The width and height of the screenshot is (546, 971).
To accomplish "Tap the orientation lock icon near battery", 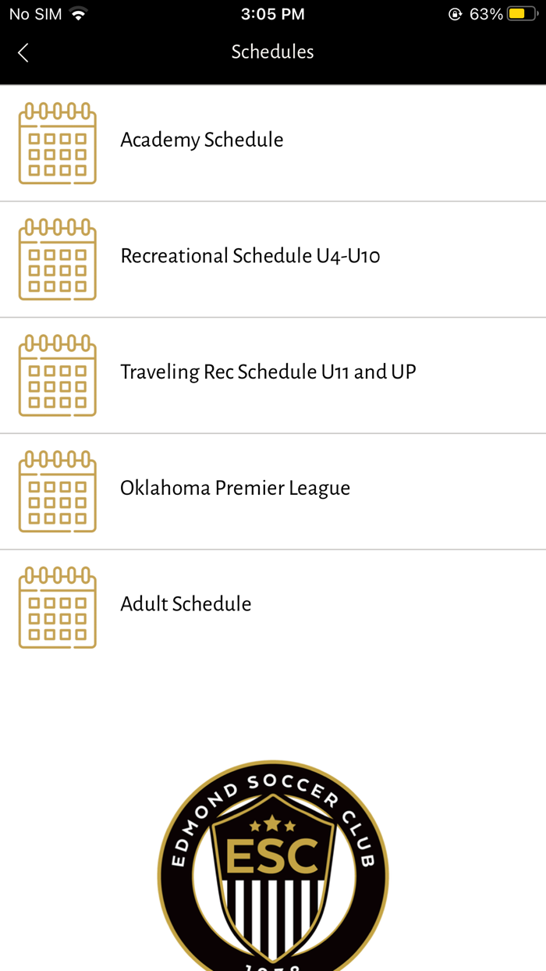I will [x=455, y=12].
